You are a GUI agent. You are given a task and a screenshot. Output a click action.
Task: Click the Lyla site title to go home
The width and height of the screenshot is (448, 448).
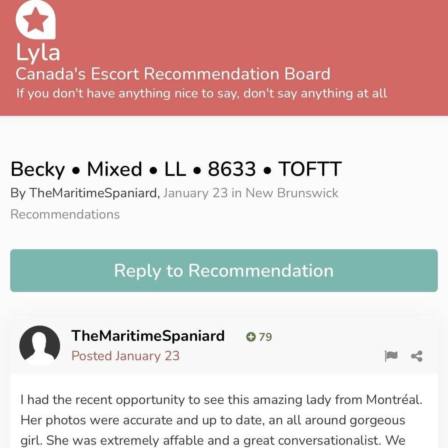38,52
